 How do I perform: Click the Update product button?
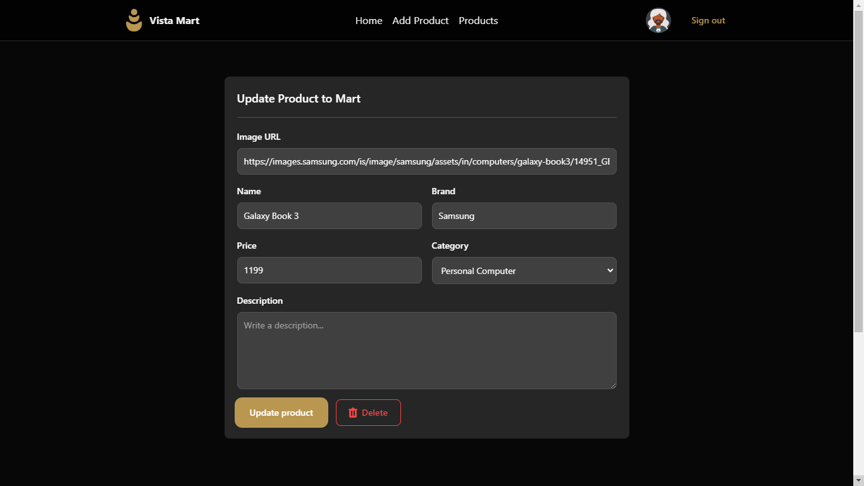[x=281, y=413]
